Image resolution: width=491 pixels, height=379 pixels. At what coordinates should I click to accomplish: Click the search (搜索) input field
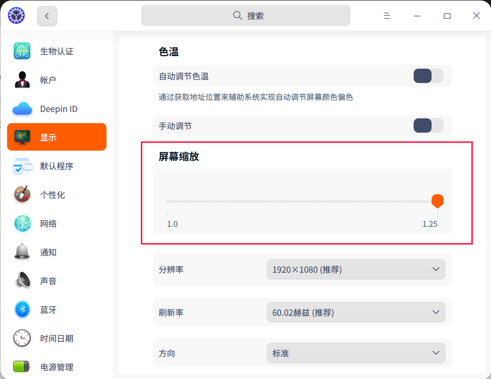point(246,15)
